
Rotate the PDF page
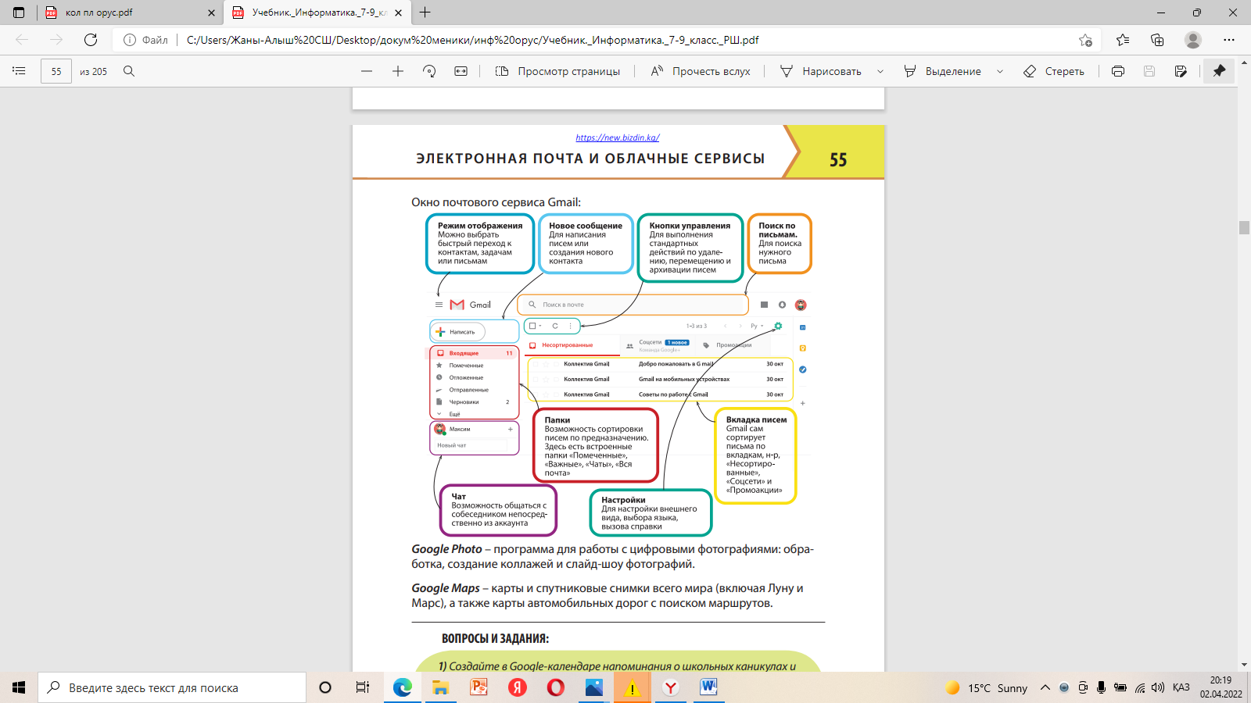point(429,71)
